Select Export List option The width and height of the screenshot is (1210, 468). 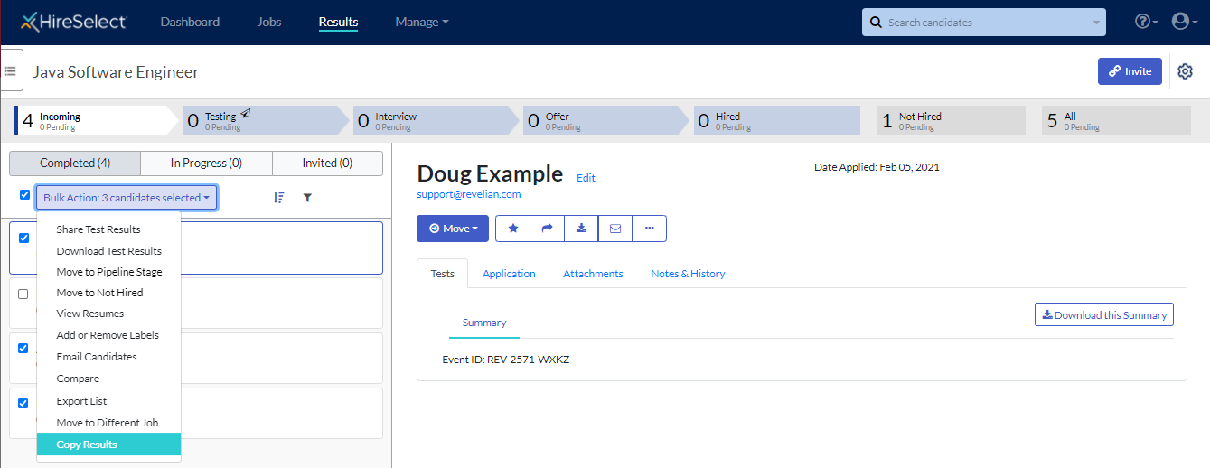pyautogui.click(x=108, y=401)
